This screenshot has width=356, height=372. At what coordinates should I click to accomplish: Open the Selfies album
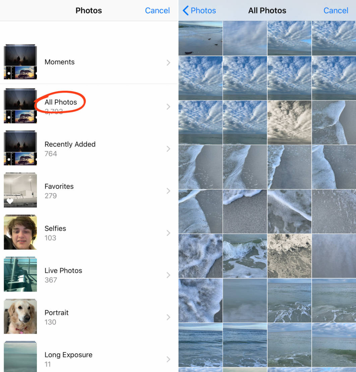tap(55, 228)
